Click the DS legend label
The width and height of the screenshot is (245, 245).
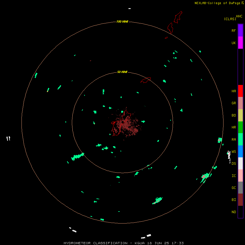tap(234, 163)
